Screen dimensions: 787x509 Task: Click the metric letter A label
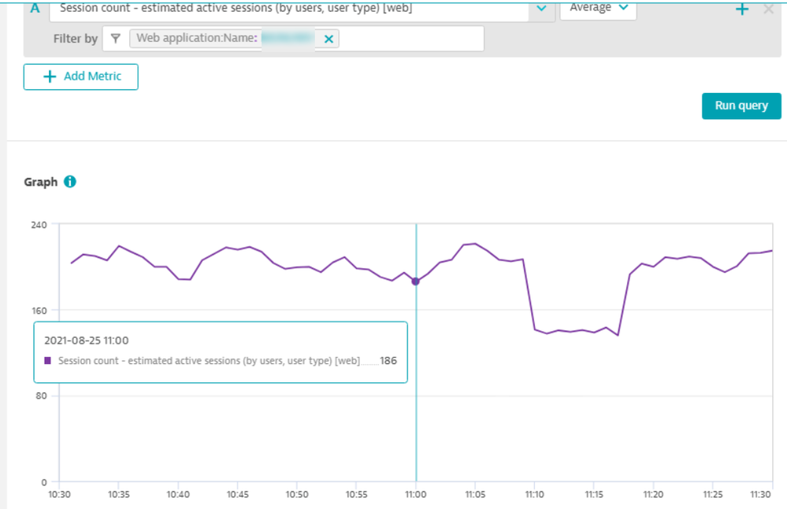pos(35,8)
